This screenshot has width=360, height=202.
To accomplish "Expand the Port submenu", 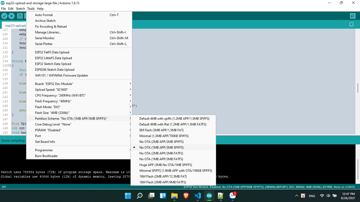I will tap(79, 136).
